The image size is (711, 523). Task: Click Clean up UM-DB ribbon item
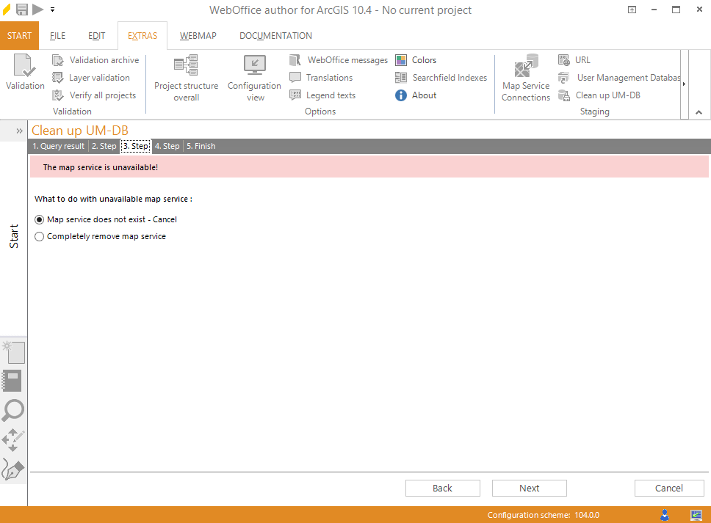point(599,95)
